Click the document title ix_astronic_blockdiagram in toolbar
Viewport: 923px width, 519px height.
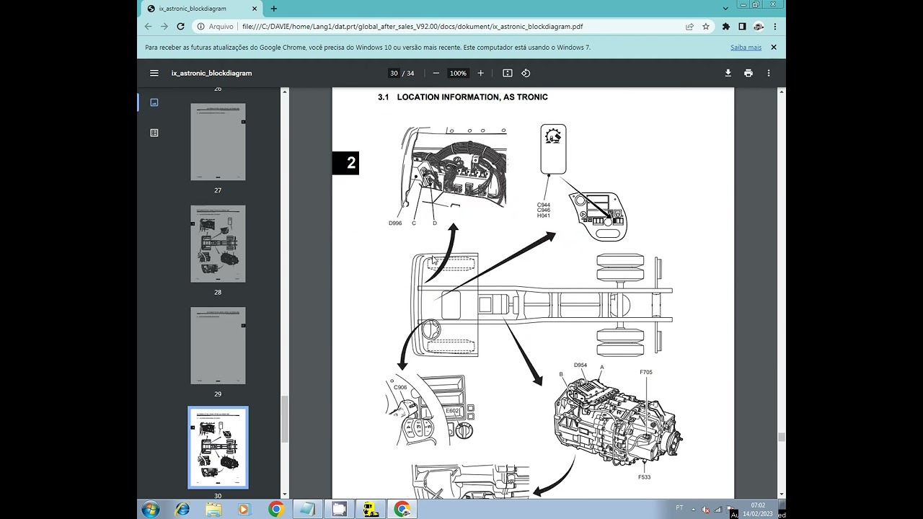pyautogui.click(x=211, y=73)
